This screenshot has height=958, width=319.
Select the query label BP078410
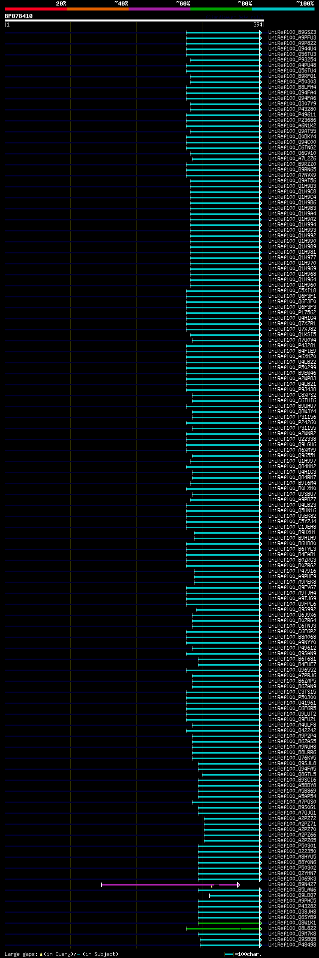pyautogui.click(x=19, y=16)
